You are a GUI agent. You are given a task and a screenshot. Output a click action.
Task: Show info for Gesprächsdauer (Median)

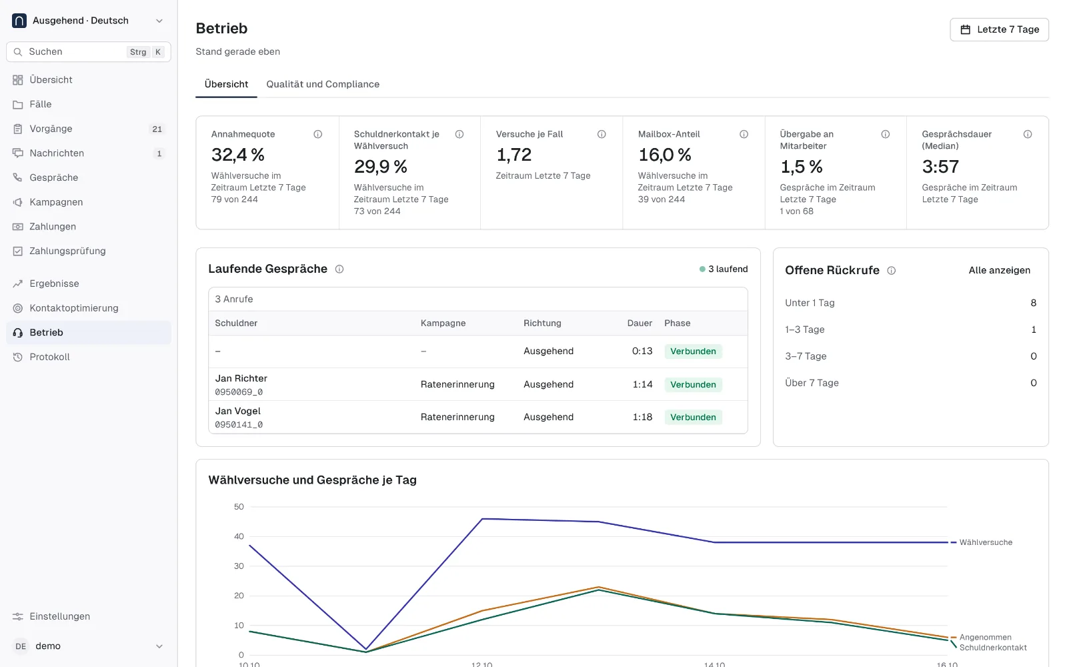pos(1028,134)
